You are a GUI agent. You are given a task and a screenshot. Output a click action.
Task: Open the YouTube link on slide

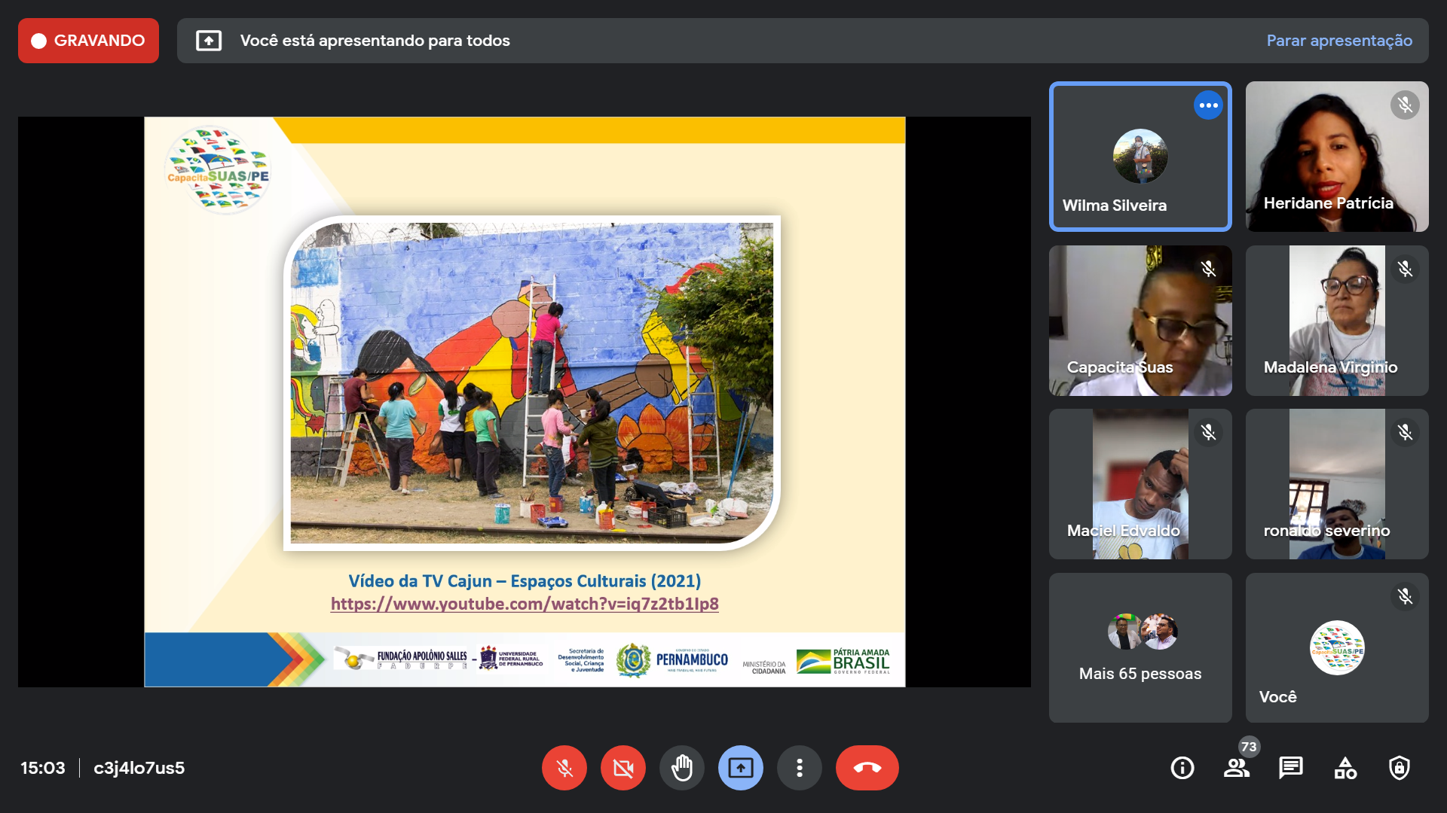[x=525, y=604]
